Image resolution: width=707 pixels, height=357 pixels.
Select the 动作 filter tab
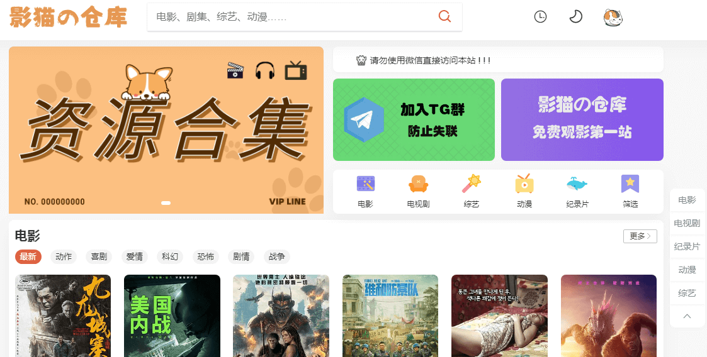pyautogui.click(x=64, y=256)
